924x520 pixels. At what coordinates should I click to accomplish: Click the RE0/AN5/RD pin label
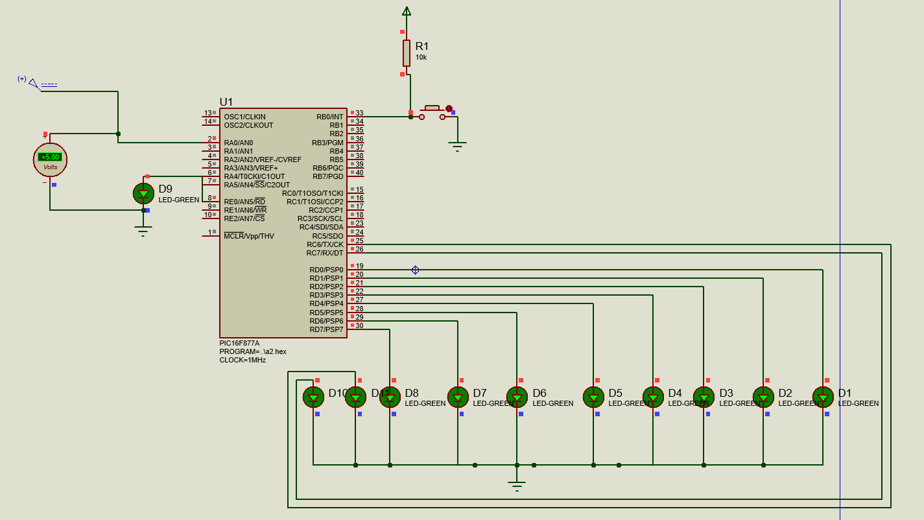click(x=244, y=202)
